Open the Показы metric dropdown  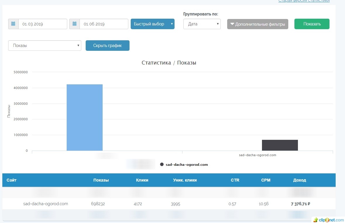point(45,46)
